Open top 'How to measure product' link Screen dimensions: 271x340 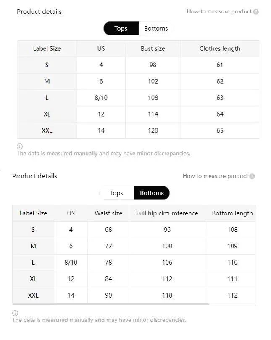(219, 11)
